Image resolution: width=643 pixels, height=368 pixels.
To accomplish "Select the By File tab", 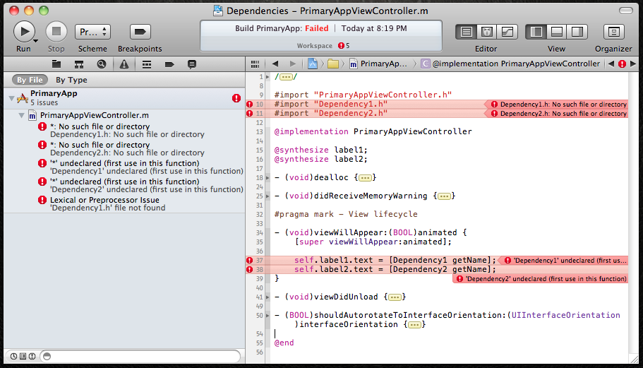I will [30, 80].
